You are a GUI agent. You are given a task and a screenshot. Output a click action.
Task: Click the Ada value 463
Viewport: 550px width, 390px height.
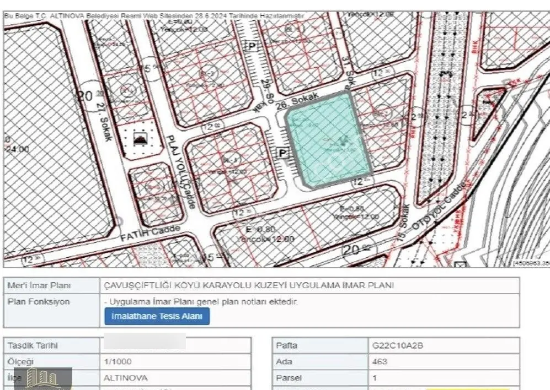(x=380, y=361)
